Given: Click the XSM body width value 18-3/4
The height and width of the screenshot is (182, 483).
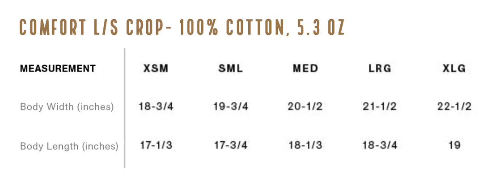Looking at the screenshot, I should coord(156,107).
